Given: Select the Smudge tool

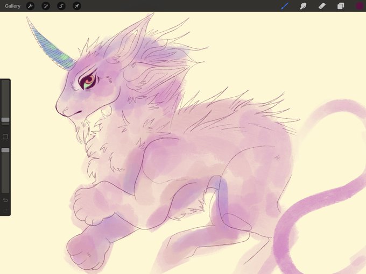Looking at the screenshot, I should 303,6.
